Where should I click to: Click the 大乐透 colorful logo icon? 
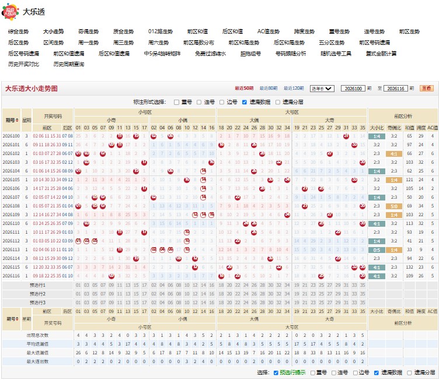tap(10, 12)
